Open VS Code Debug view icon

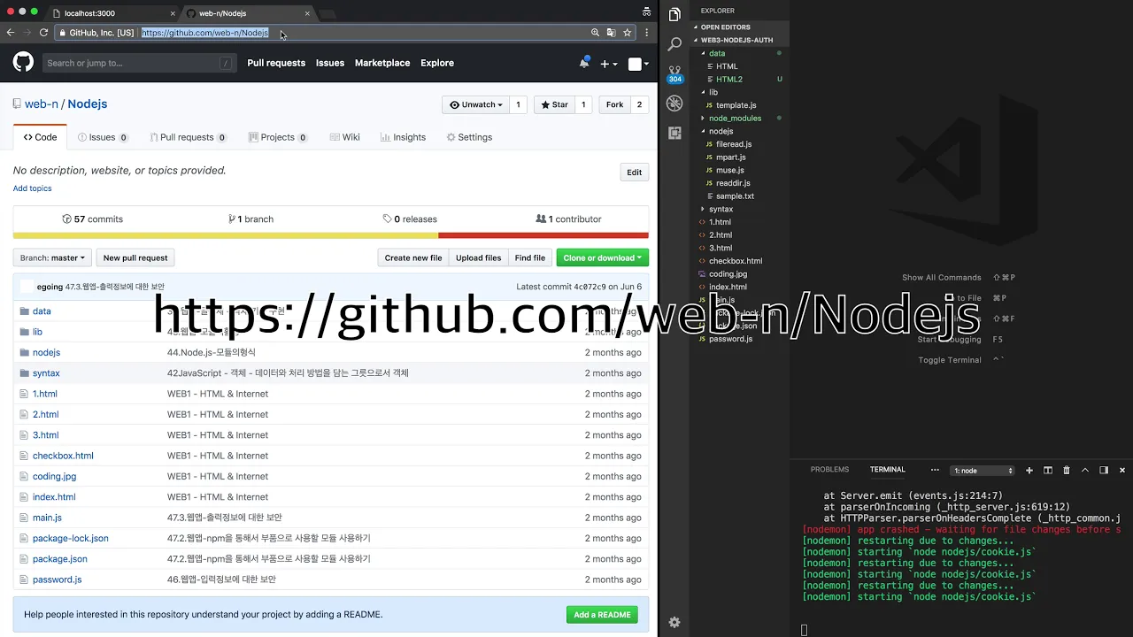point(674,104)
